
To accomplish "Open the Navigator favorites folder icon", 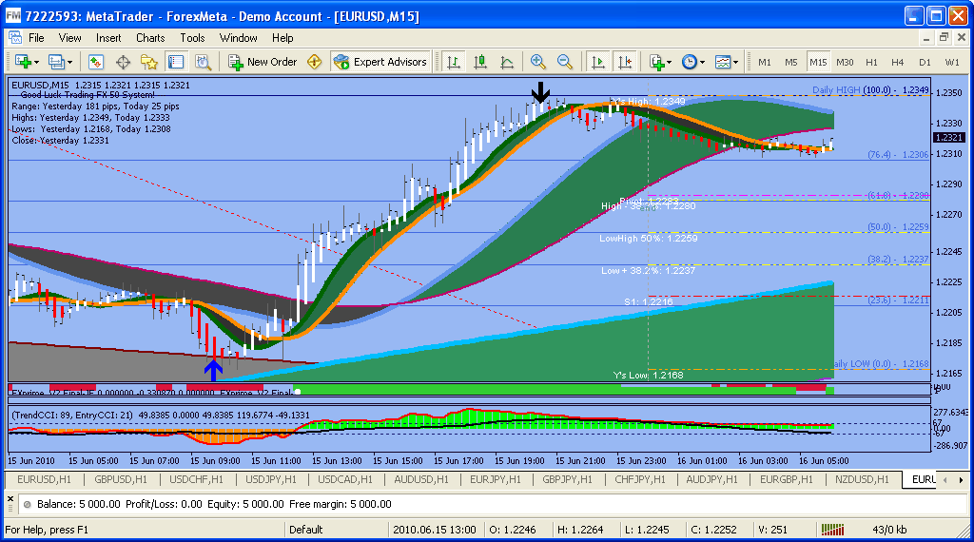I will [x=149, y=62].
